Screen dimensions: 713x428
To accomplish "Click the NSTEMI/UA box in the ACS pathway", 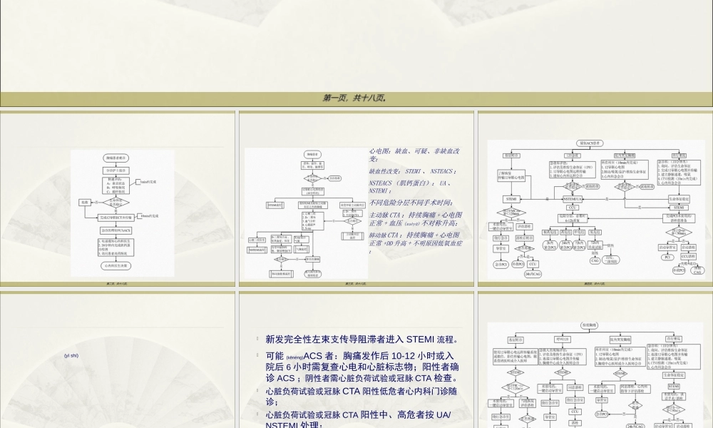I will click(572, 198).
